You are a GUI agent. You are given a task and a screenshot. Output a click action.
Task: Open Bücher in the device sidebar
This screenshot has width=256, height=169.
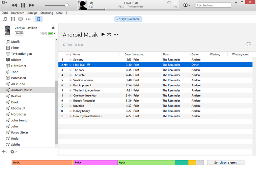point(16,60)
